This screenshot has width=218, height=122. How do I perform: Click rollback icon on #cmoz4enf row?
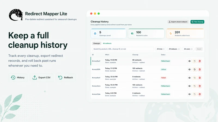click(x=195, y=78)
